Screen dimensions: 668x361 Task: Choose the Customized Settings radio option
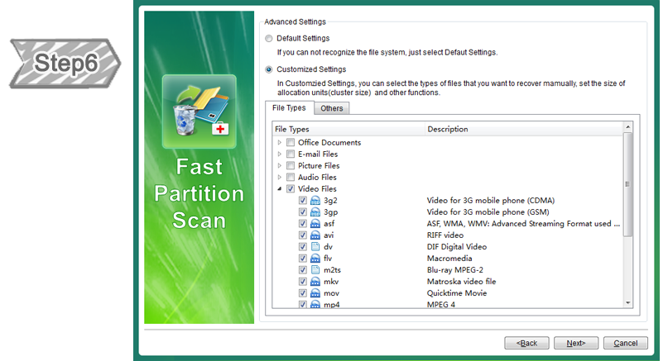click(x=268, y=69)
